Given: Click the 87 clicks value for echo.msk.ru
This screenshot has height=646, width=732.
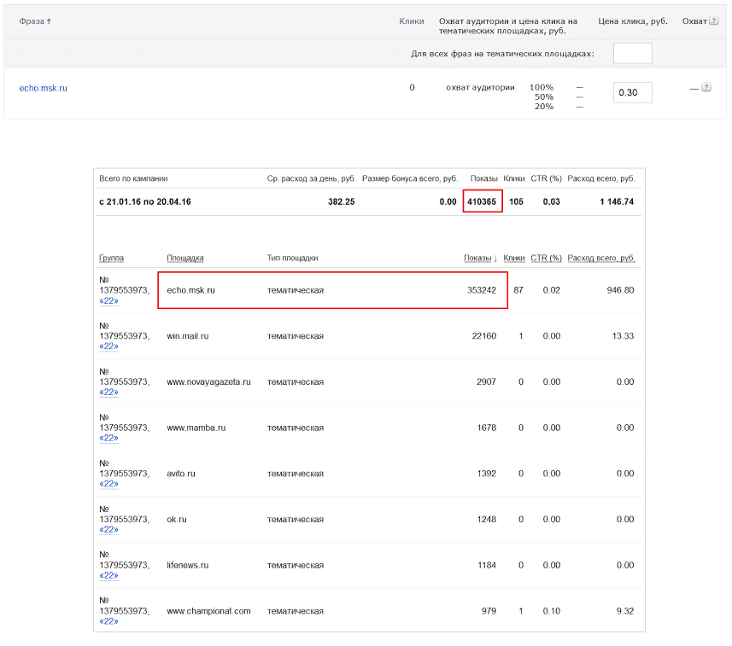Looking at the screenshot, I should pos(518,290).
